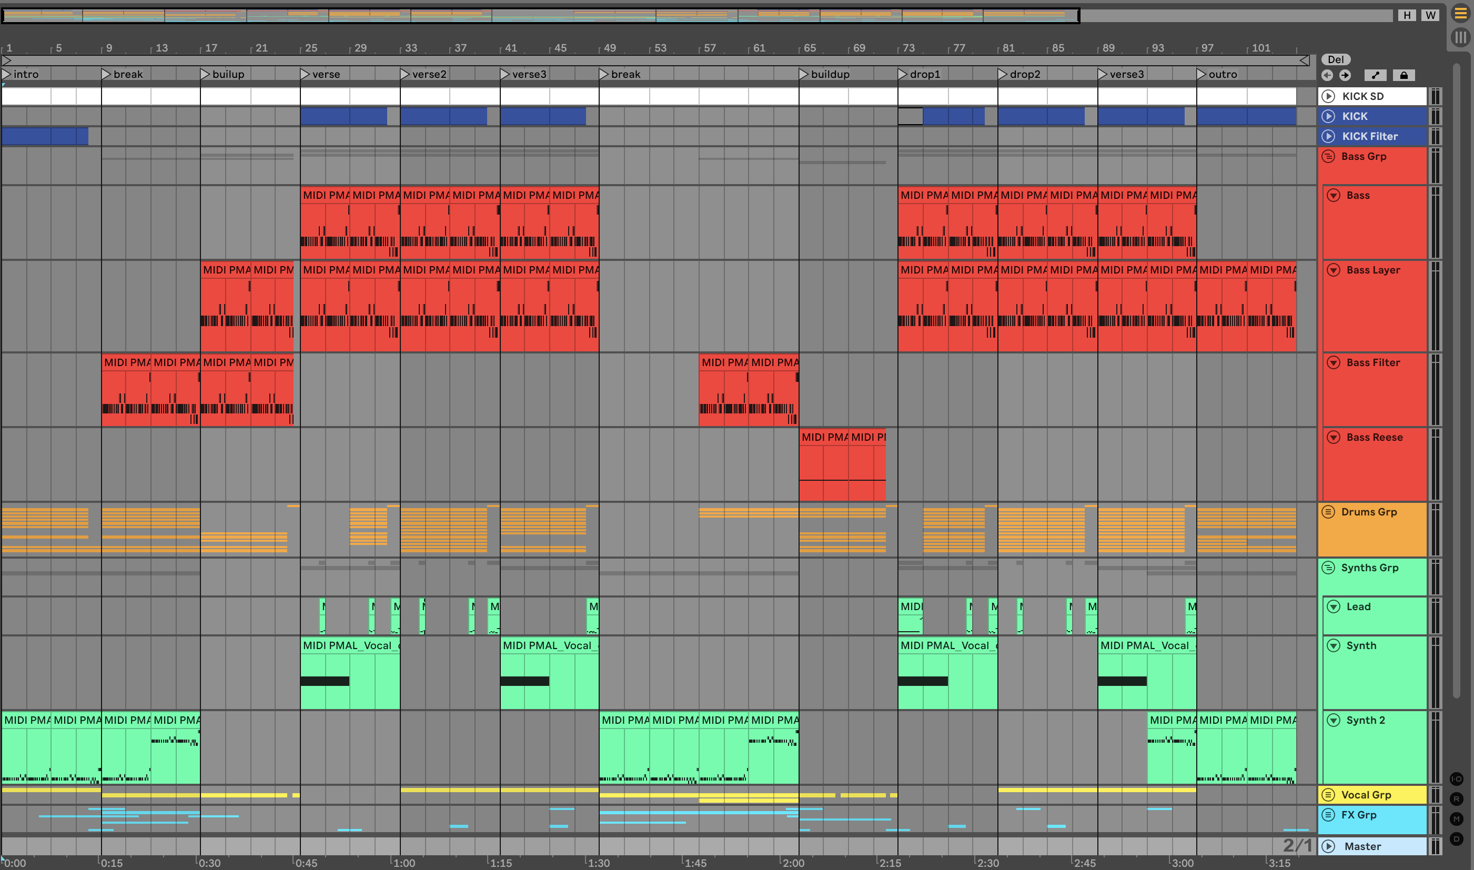Switch to Arrangement view with orange lines icon
This screenshot has width=1474, height=870.
coord(1460,14)
